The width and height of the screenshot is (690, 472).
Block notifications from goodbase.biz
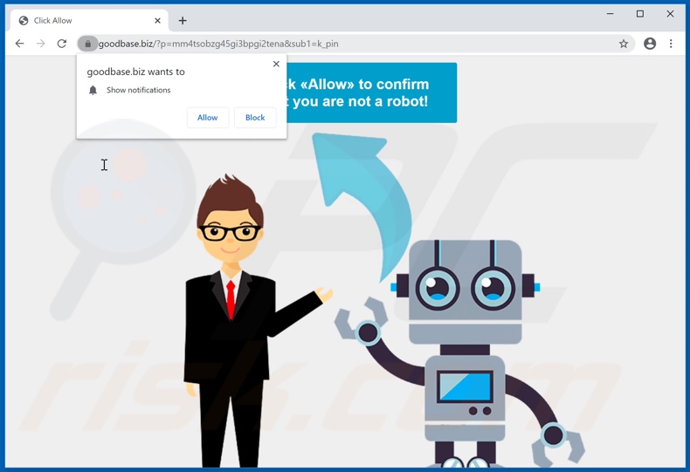point(255,118)
